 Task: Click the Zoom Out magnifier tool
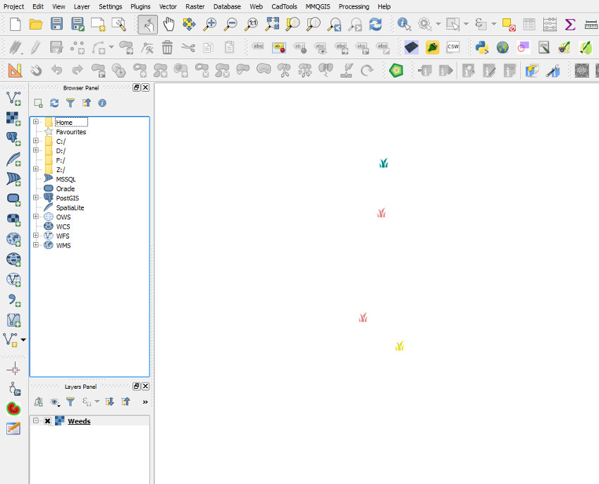[x=230, y=24]
